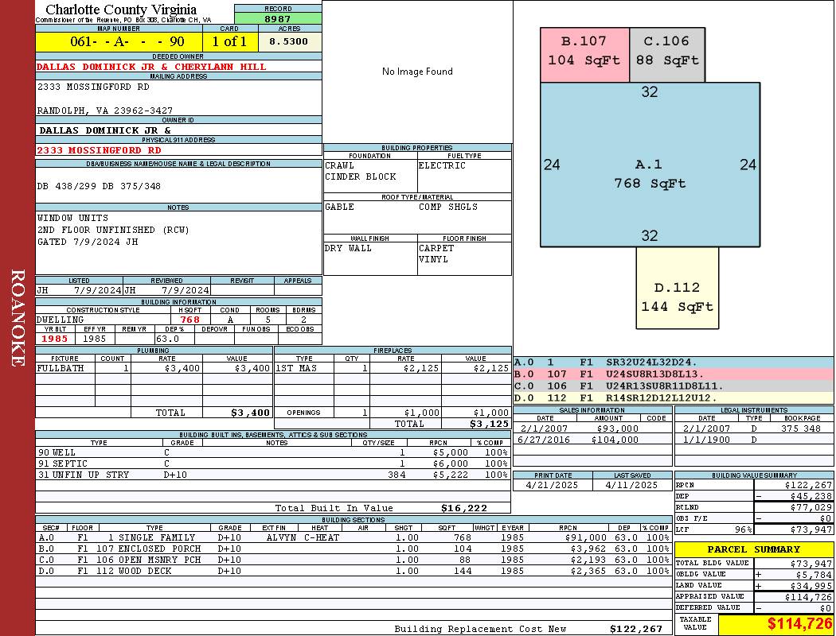836x636 pixels.
Task: Click legal instrument book page 375 348
Action: point(801,429)
